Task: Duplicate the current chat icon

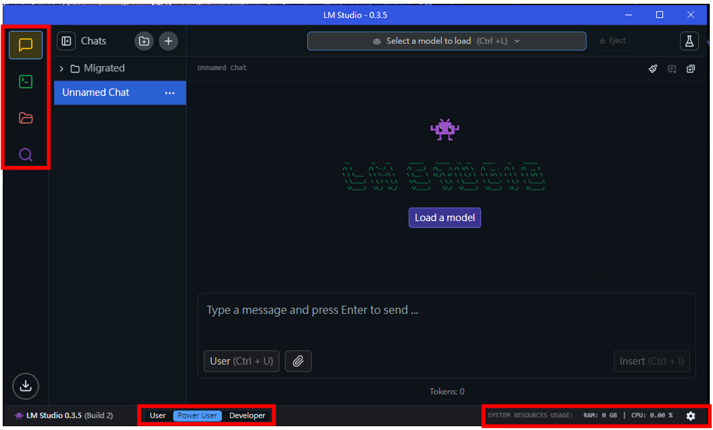Action: [x=690, y=69]
